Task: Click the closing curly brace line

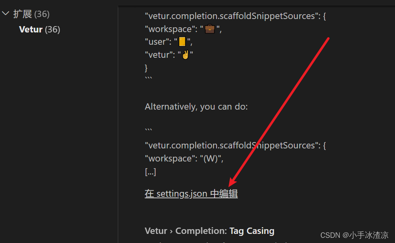Action: point(146,68)
